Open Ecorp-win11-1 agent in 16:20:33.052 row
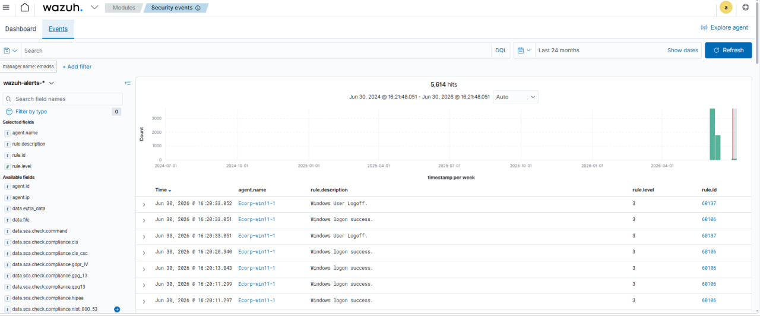This screenshot has height=316, width=760. point(256,203)
